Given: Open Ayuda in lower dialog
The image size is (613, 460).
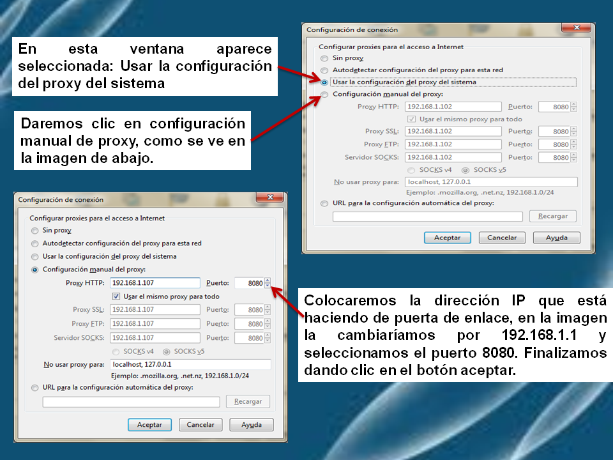Looking at the screenshot, I should click(252, 425).
